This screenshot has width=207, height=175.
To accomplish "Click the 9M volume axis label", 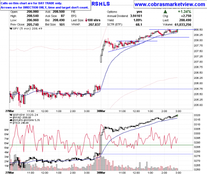I will [x=6, y=130].
